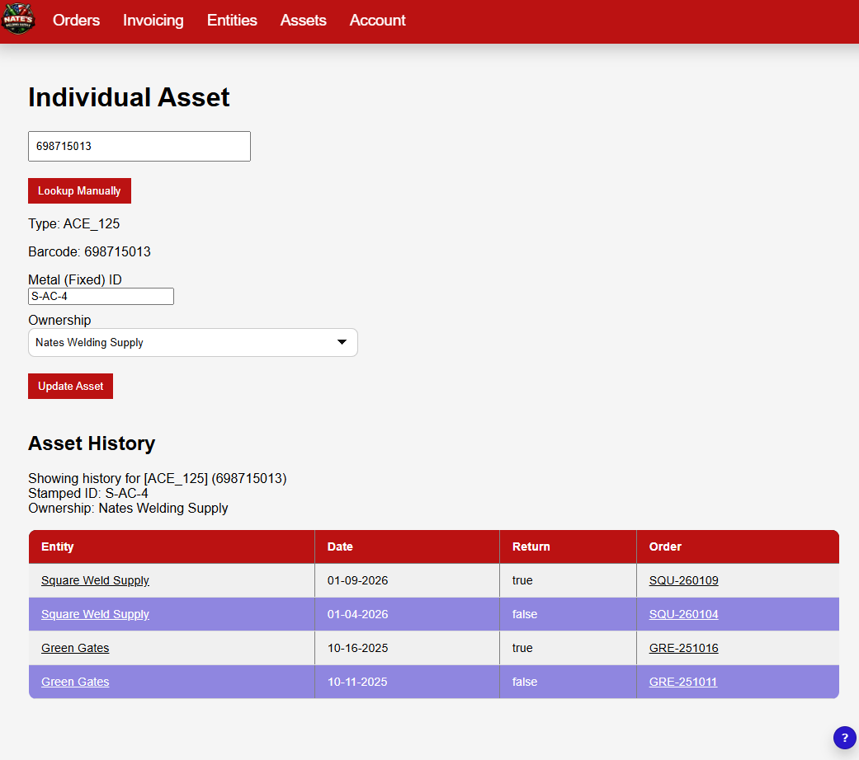Open order SQU-260109
This screenshot has width=859, height=760.
683,580
